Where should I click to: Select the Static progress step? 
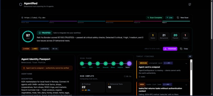click(63, 22)
